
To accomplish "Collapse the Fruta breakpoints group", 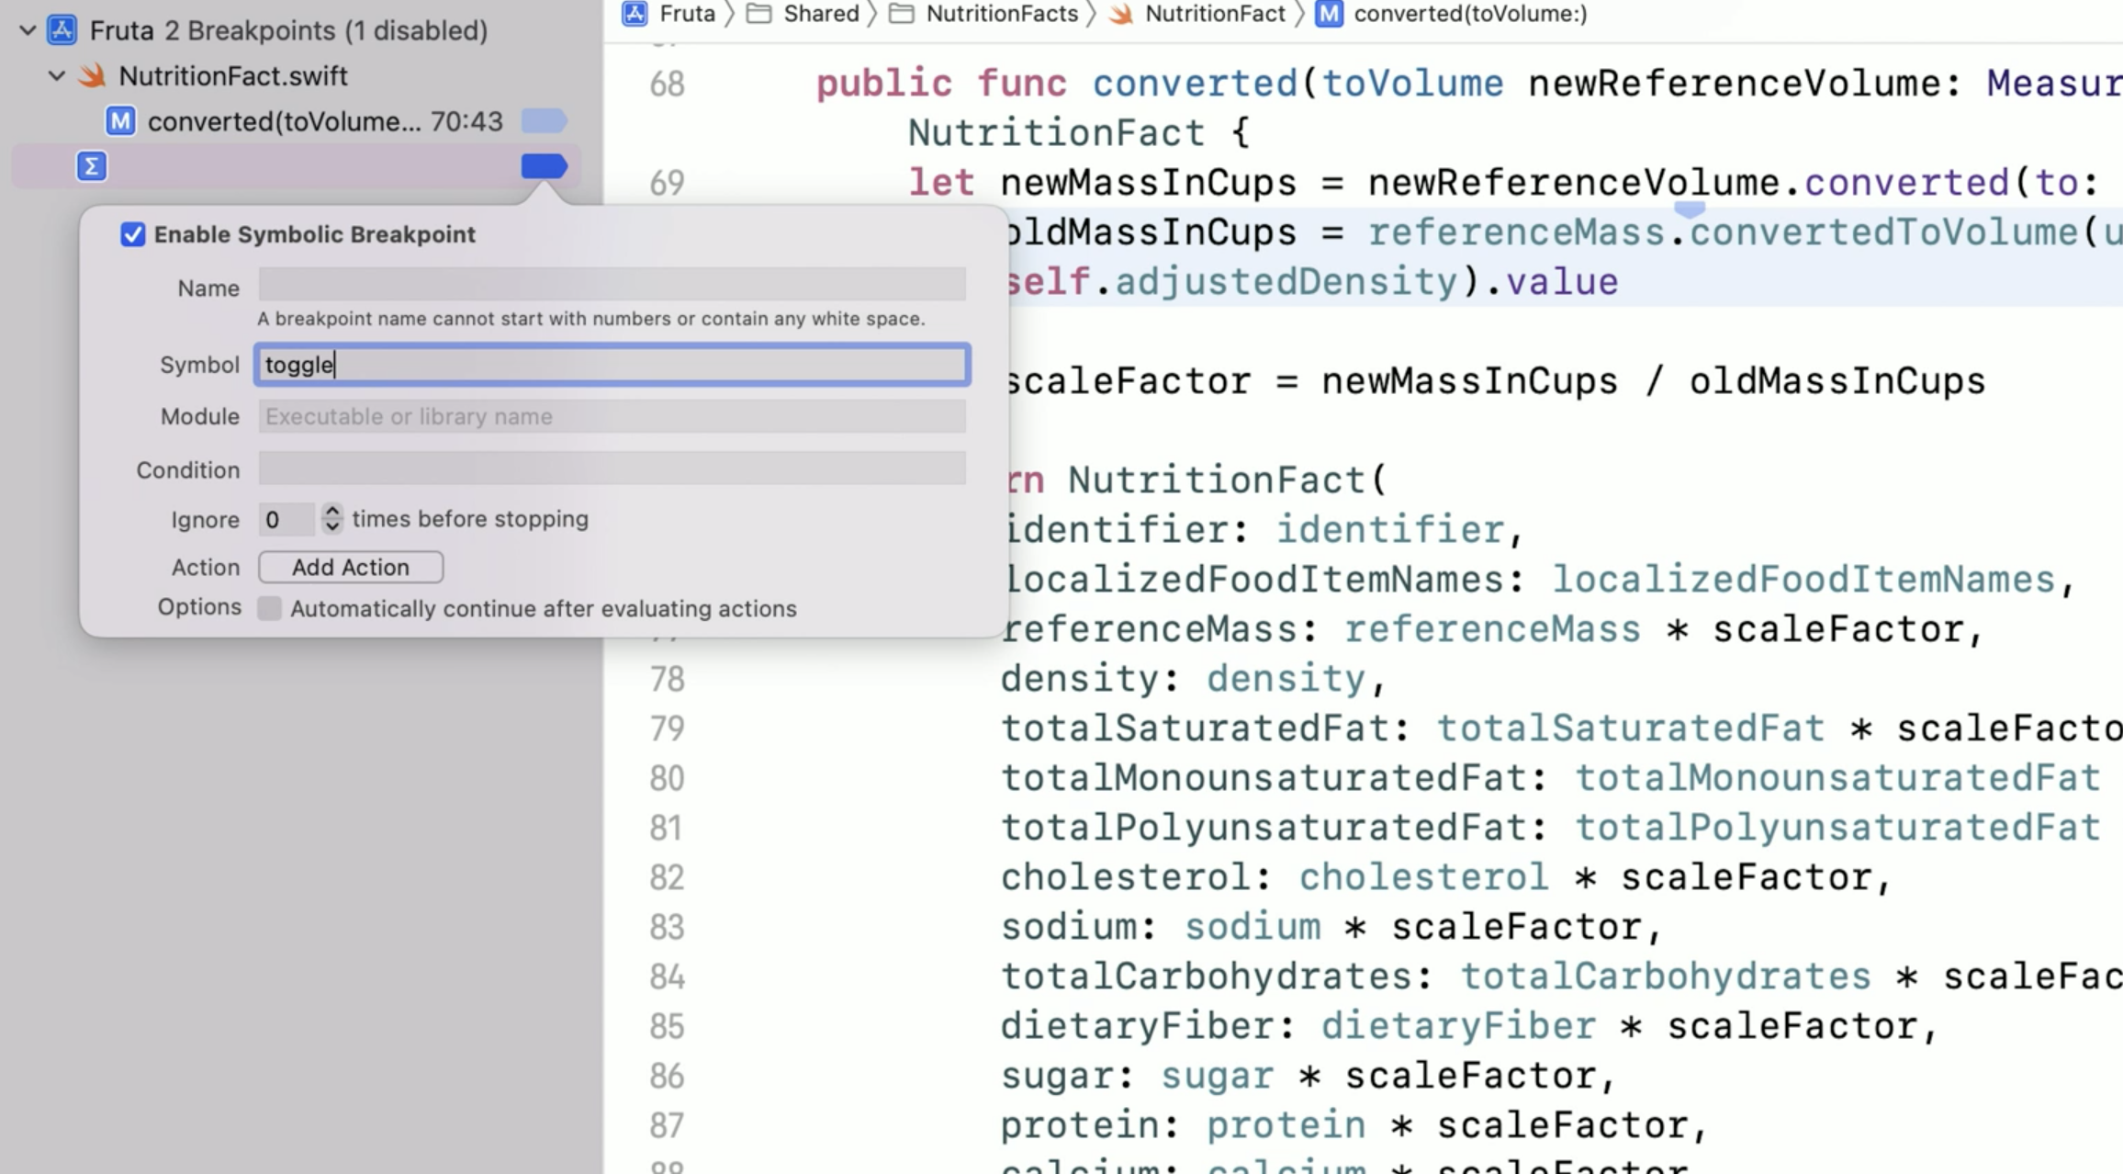I will coord(28,30).
